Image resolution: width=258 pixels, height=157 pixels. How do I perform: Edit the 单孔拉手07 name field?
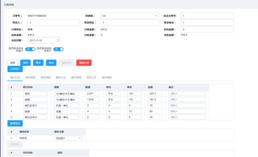(35, 117)
